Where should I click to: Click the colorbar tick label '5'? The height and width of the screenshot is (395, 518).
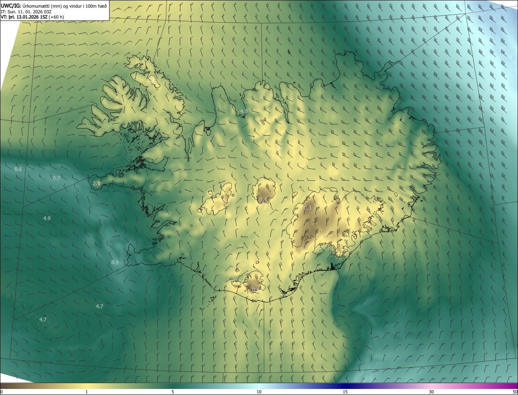(173, 392)
